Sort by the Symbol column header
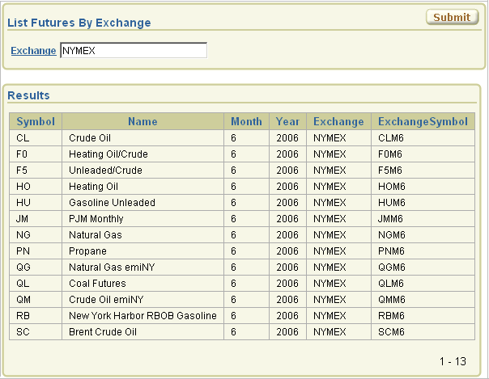This screenshot has height=379, width=489. 36,121
